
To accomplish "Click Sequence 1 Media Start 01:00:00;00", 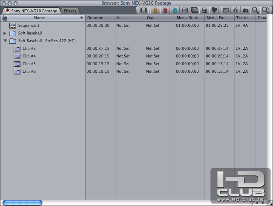I will pyautogui.click(x=187, y=26).
